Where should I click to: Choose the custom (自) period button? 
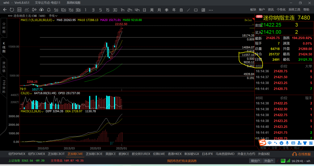[181, 10]
